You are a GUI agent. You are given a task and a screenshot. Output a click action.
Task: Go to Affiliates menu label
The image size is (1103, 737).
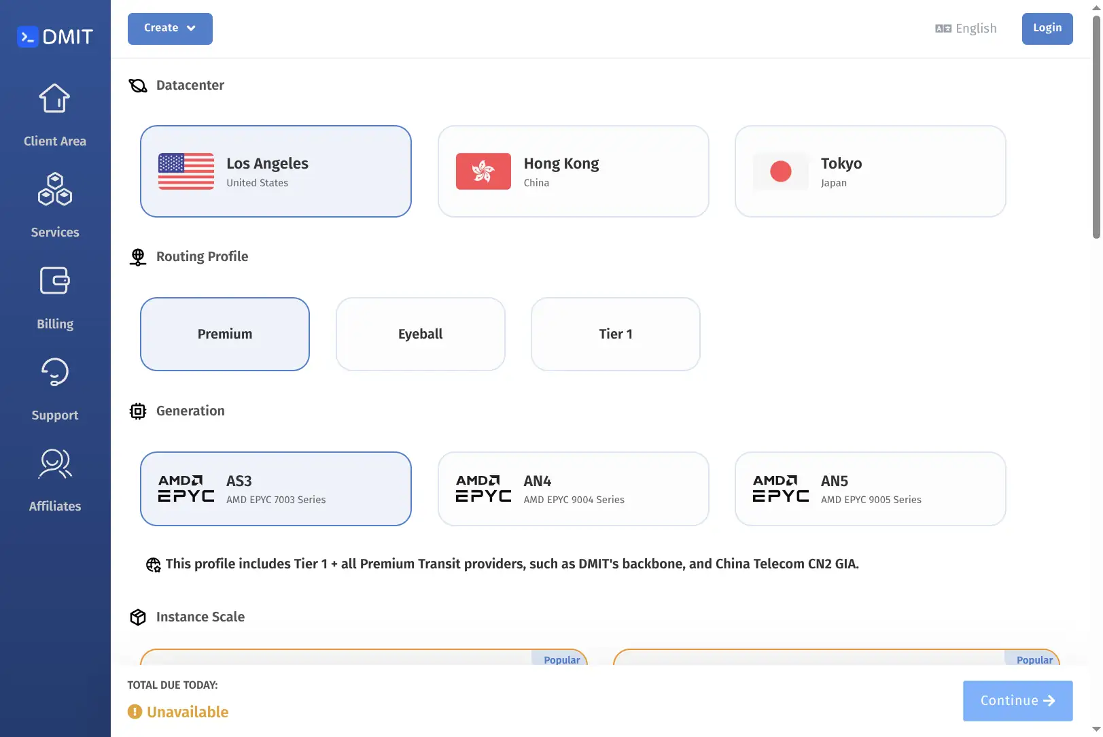(55, 507)
